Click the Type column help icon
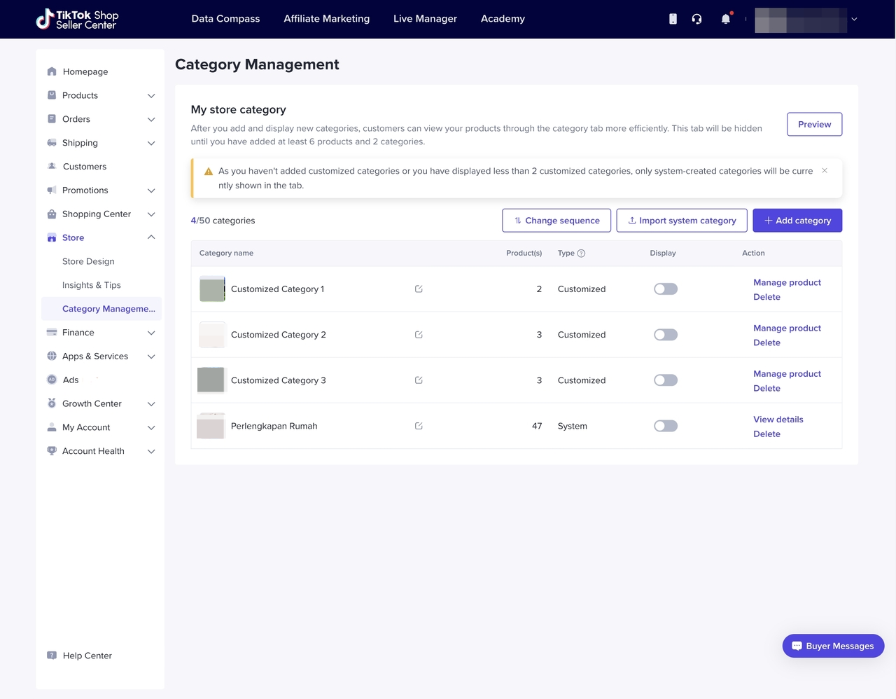Screen dimensions: 896x699 pos(581,254)
